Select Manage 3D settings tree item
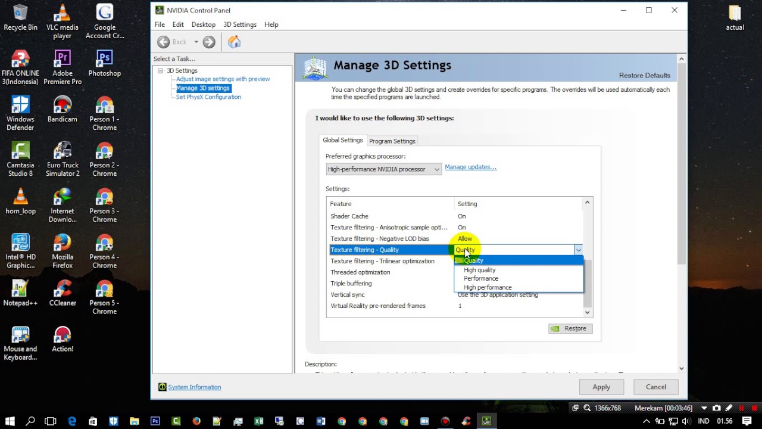Image resolution: width=762 pixels, height=429 pixels. 203,88
